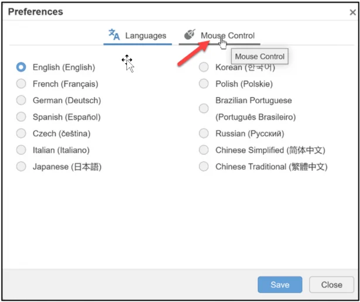
Task: Select Polish (Polskie) language
Action: coord(204,84)
